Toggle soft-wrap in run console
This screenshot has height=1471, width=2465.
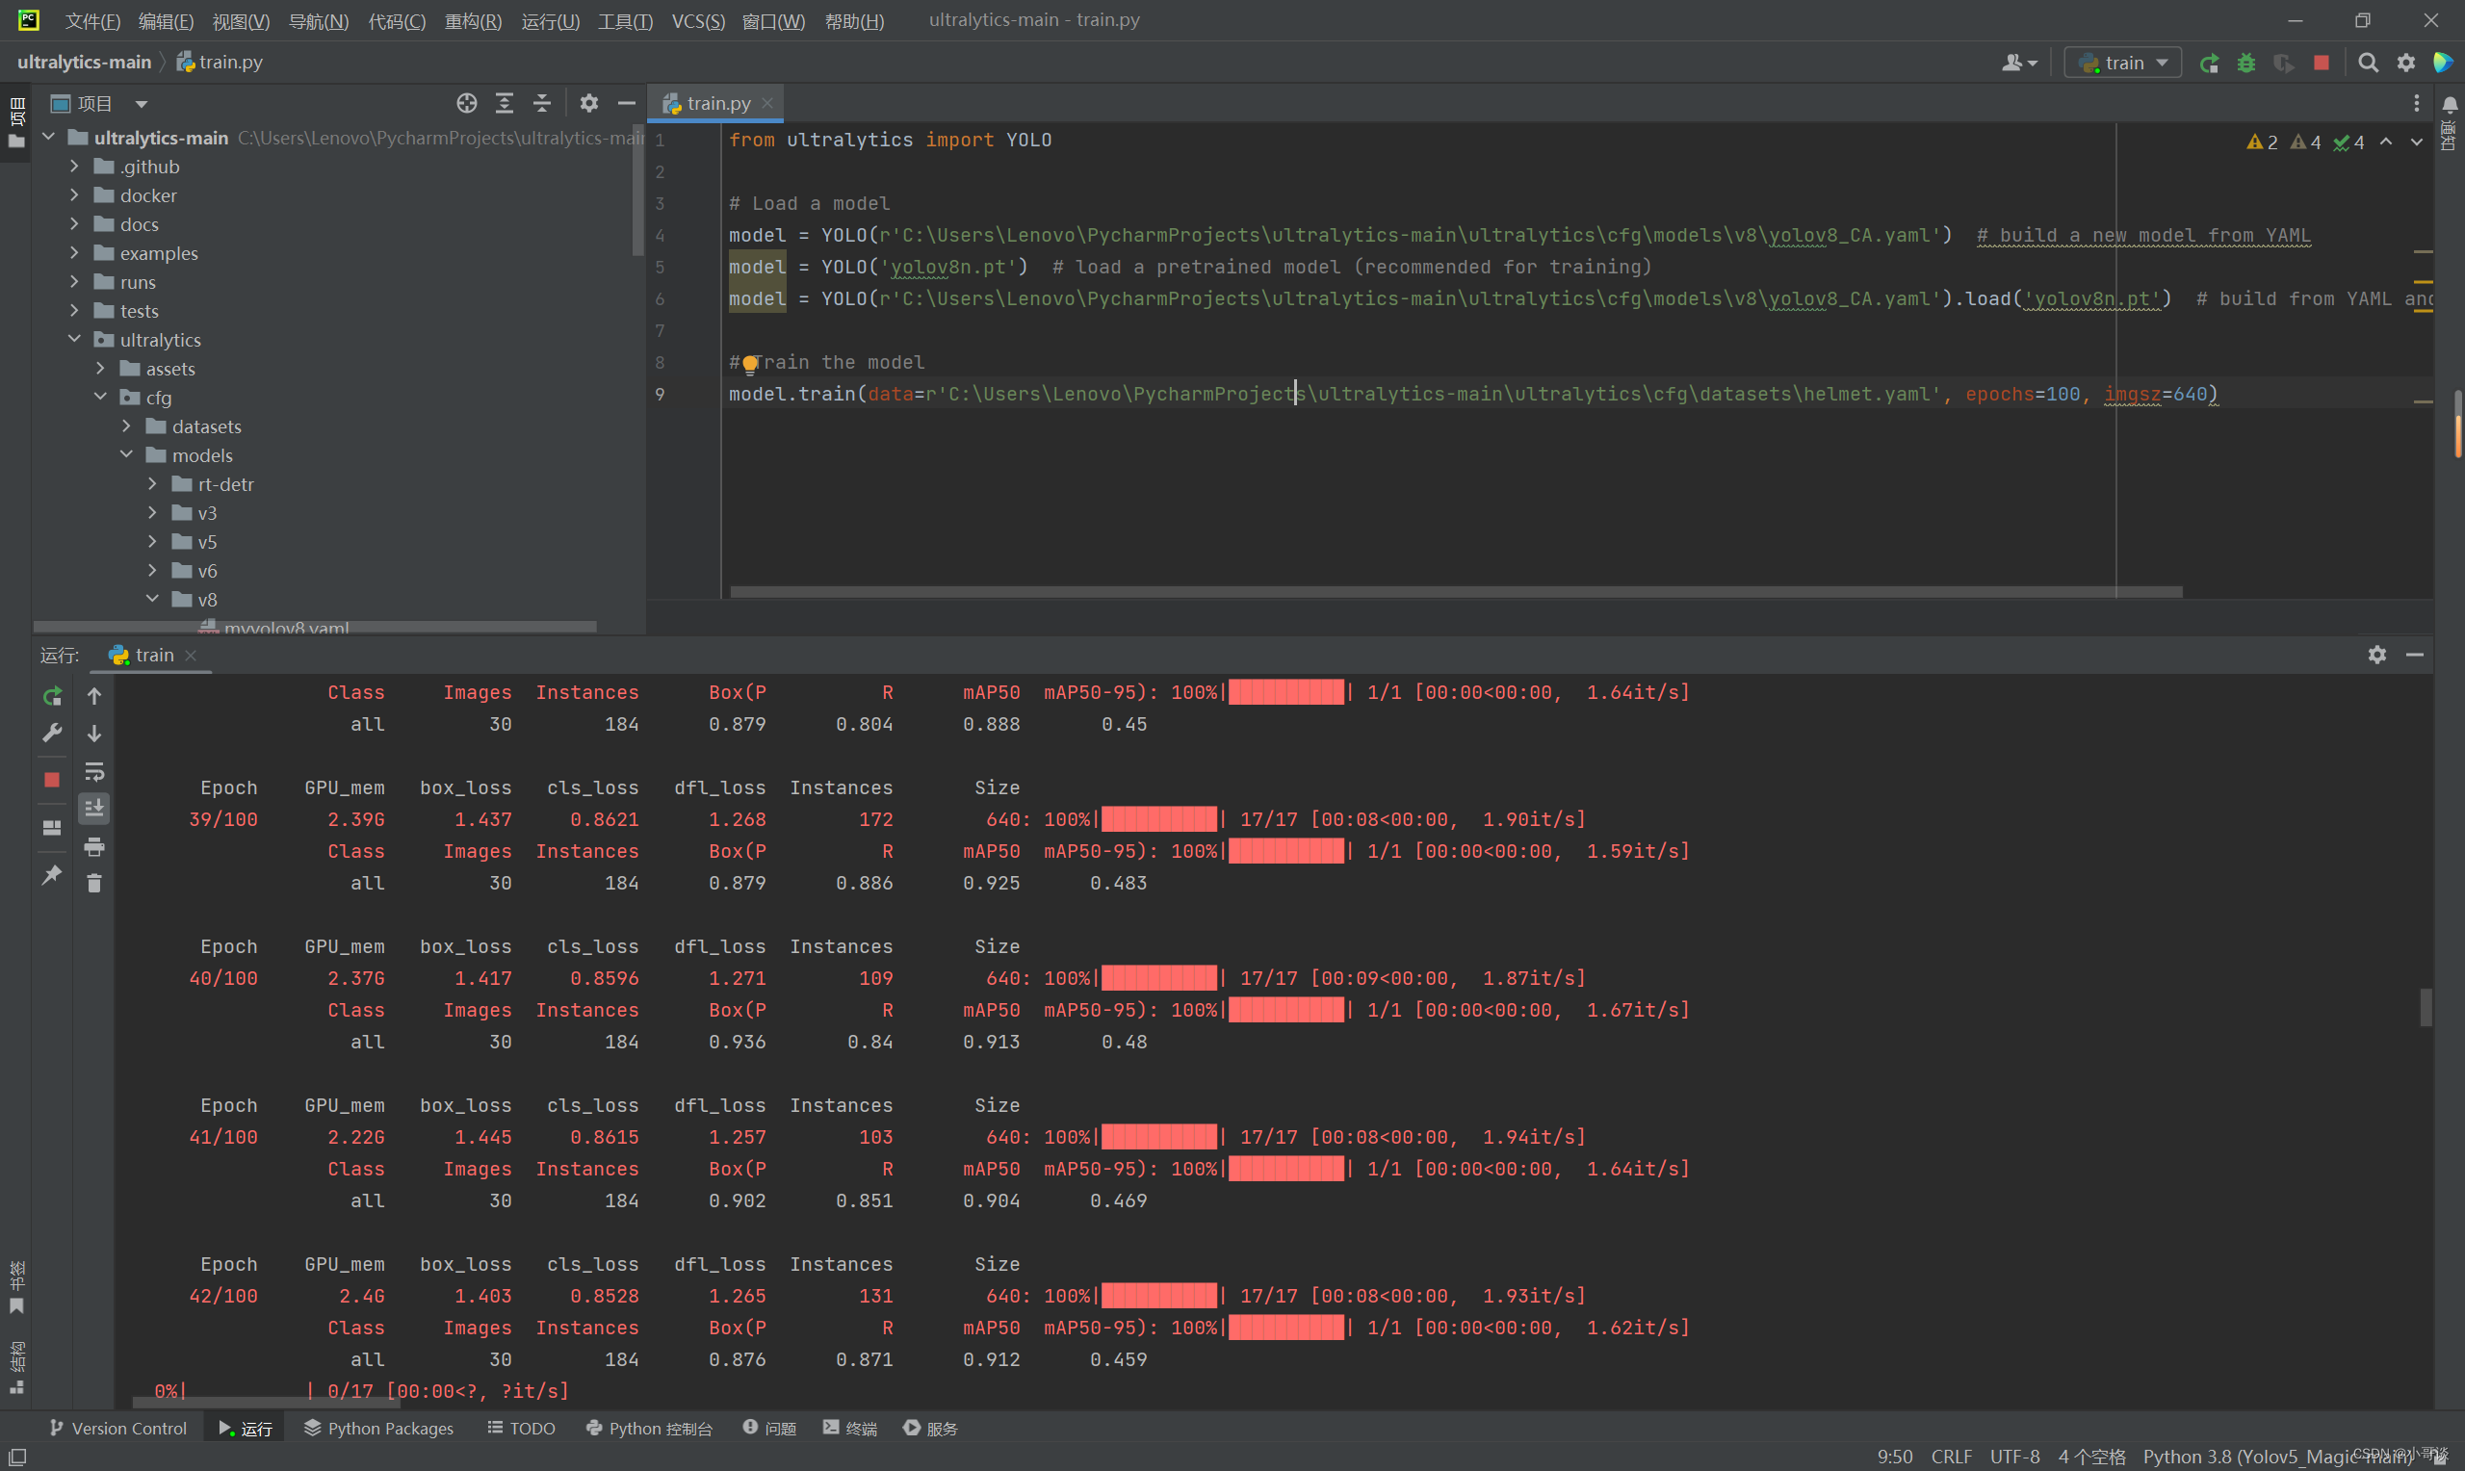pos(94,771)
